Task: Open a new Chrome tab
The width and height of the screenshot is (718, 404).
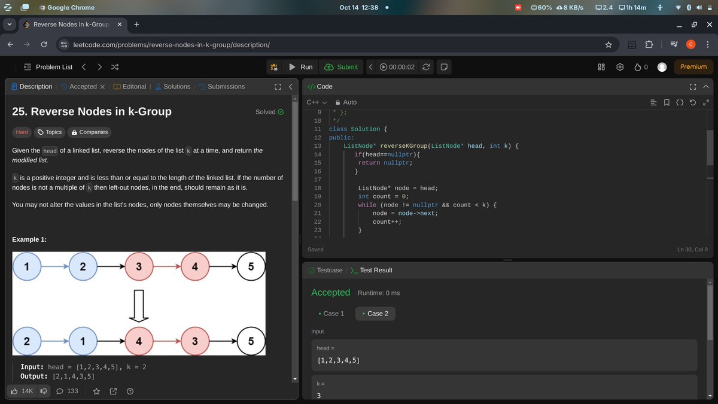Action: [136, 25]
